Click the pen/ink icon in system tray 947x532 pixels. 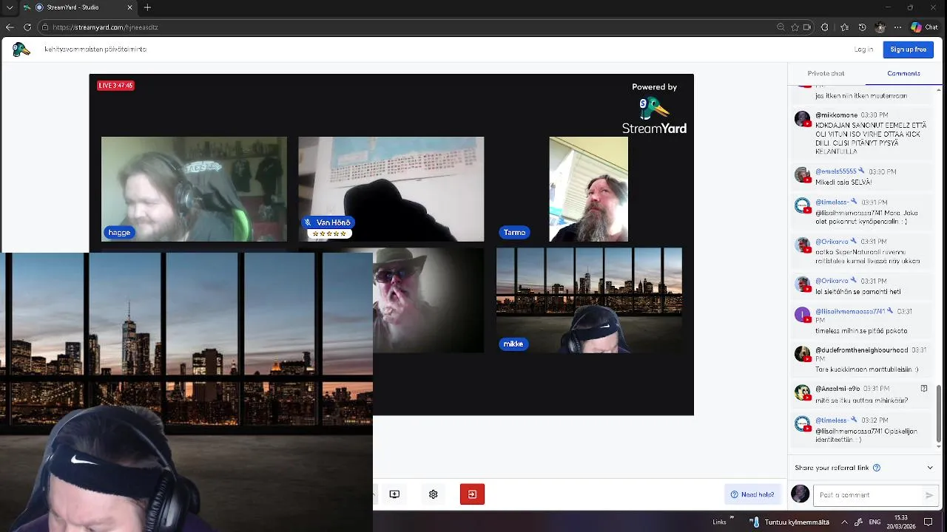tap(858, 522)
